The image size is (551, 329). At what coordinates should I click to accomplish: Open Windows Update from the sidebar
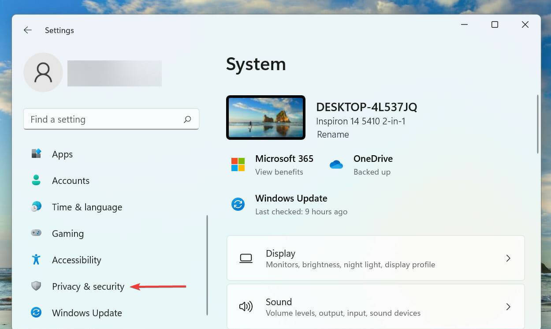click(87, 313)
